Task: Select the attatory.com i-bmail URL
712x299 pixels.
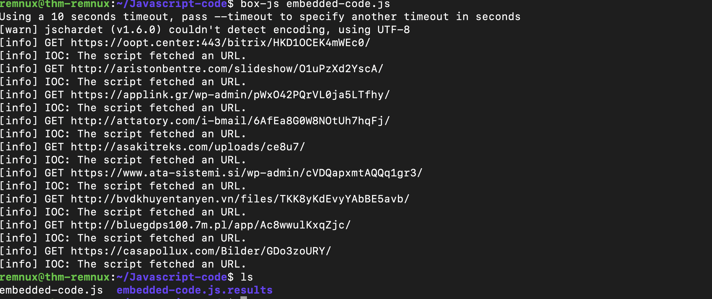Action: click(230, 121)
